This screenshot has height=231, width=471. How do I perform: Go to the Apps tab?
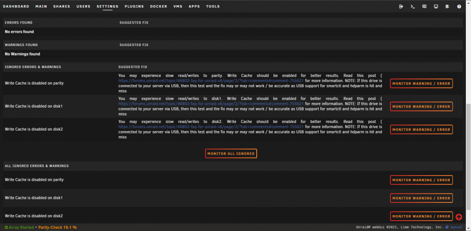pyautogui.click(x=194, y=6)
